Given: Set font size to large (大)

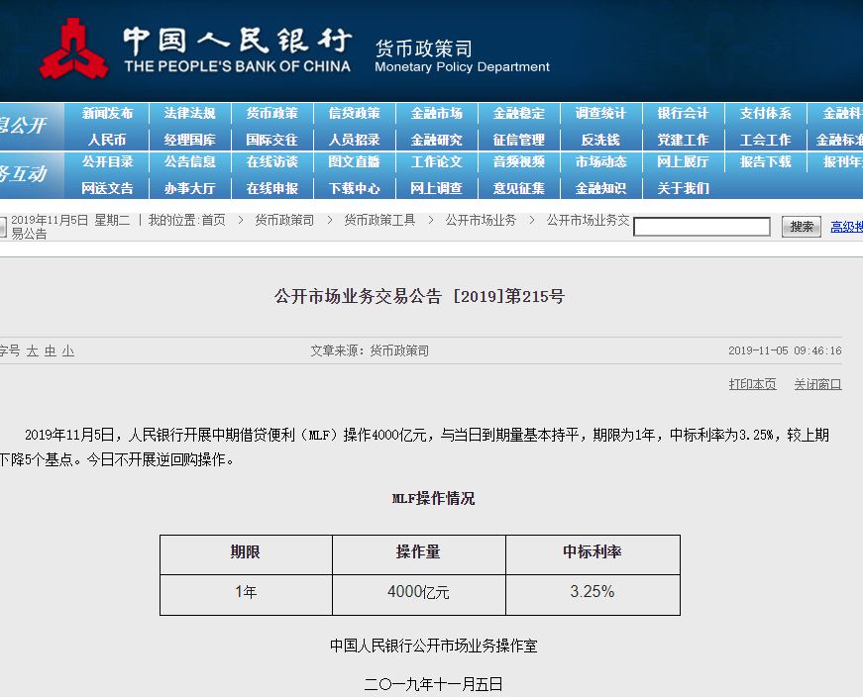Looking at the screenshot, I should pyautogui.click(x=33, y=351).
